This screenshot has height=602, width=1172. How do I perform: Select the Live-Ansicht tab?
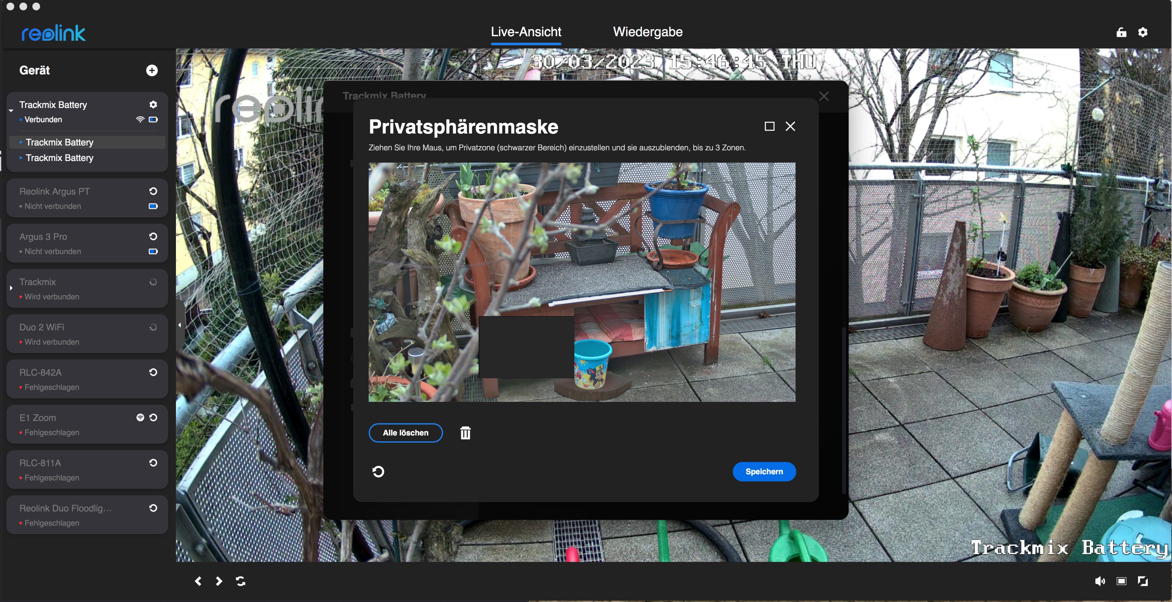(x=526, y=32)
